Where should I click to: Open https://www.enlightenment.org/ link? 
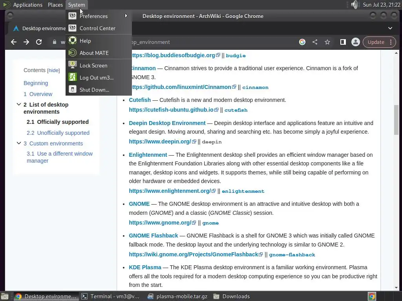(172, 191)
